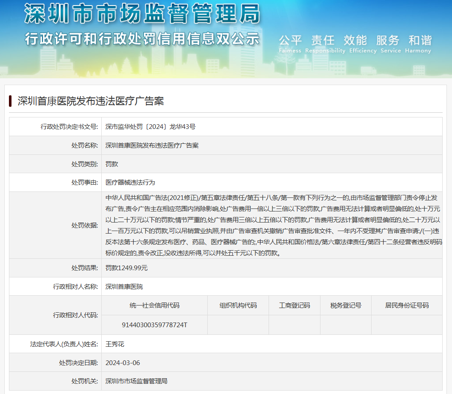452x394 pixels.
Task: Click the 工商登记码 column header
Action: (x=295, y=305)
